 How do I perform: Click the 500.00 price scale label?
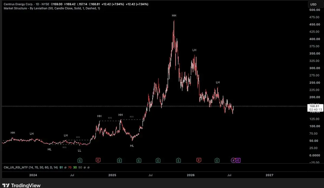click(x=315, y=10)
